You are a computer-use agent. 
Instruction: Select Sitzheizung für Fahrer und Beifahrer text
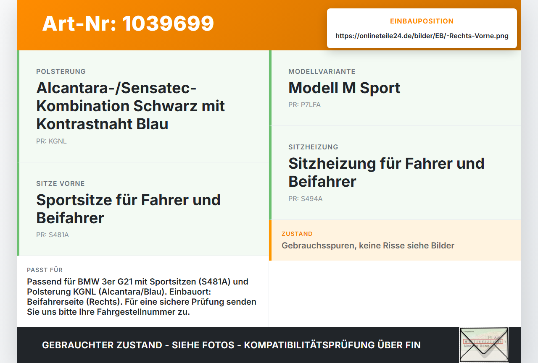[386, 172]
